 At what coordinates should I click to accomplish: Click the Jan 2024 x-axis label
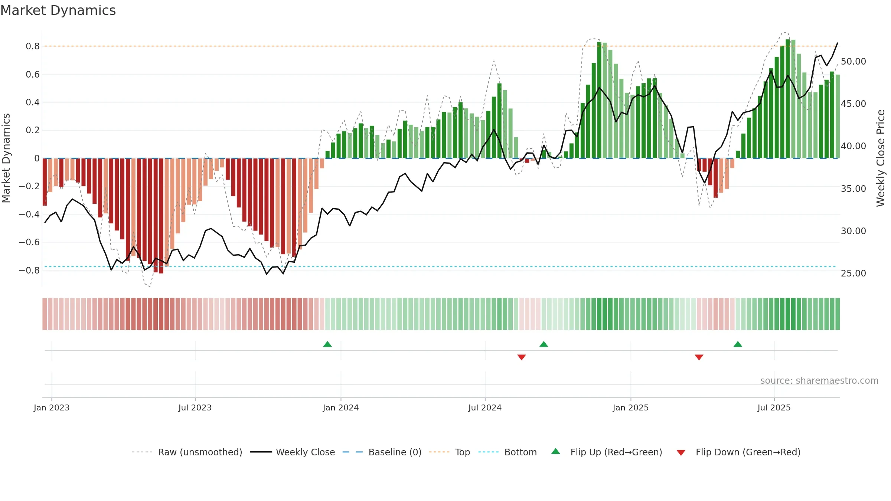tap(341, 407)
